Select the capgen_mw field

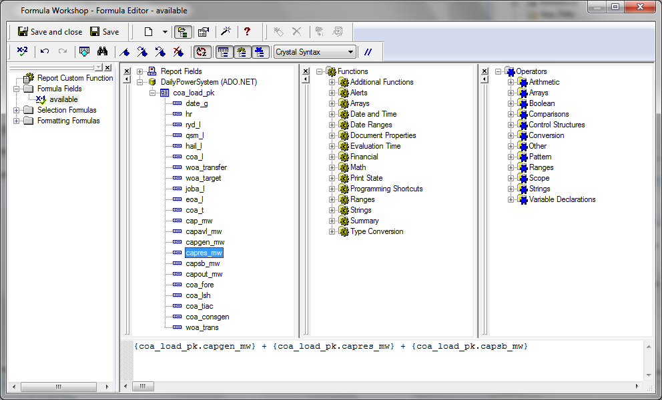pos(205,242)
